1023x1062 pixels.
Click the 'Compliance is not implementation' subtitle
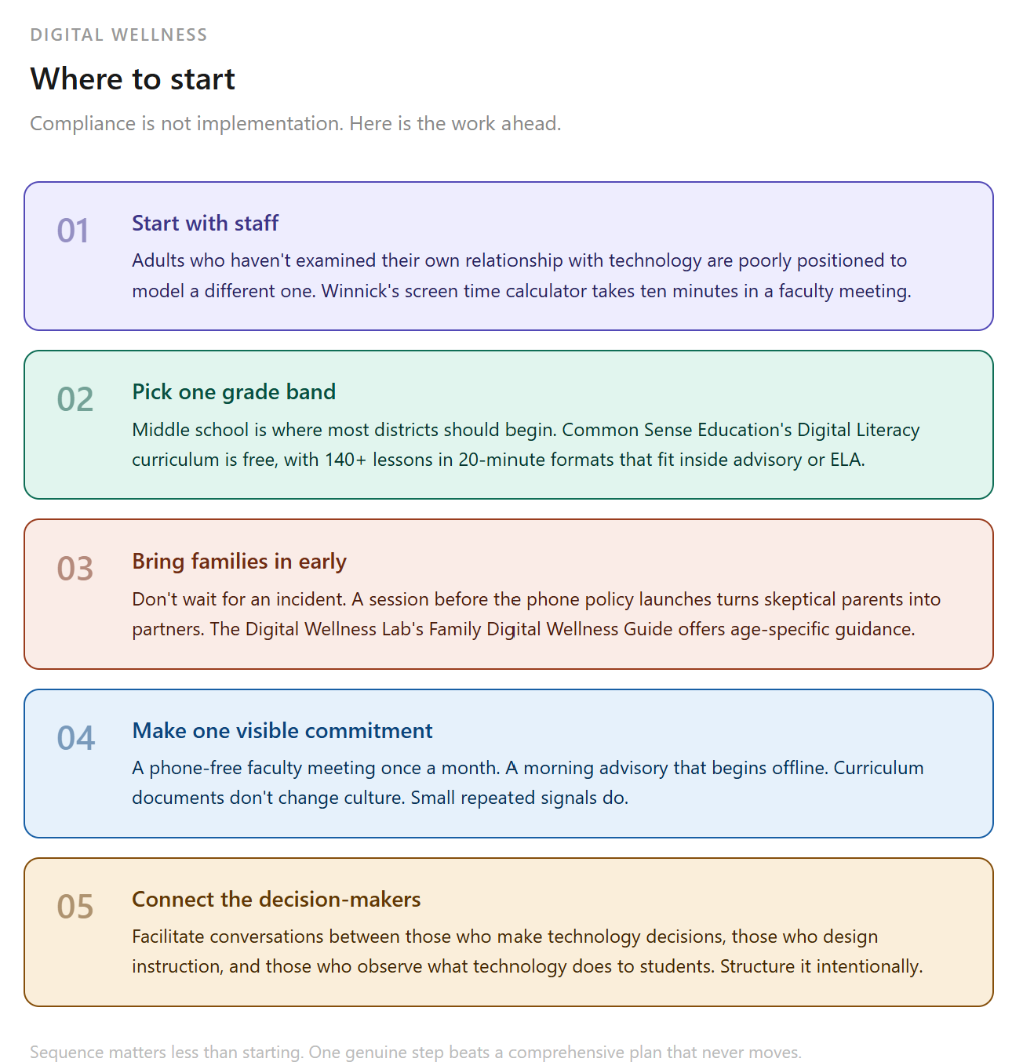[x=296, y=124]
